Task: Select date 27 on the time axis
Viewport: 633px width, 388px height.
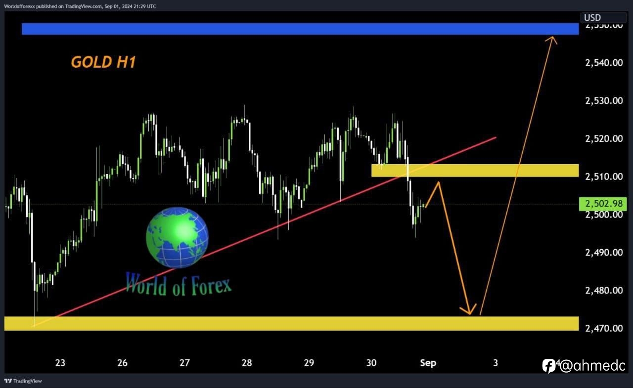Action: (x=184, y=363)
